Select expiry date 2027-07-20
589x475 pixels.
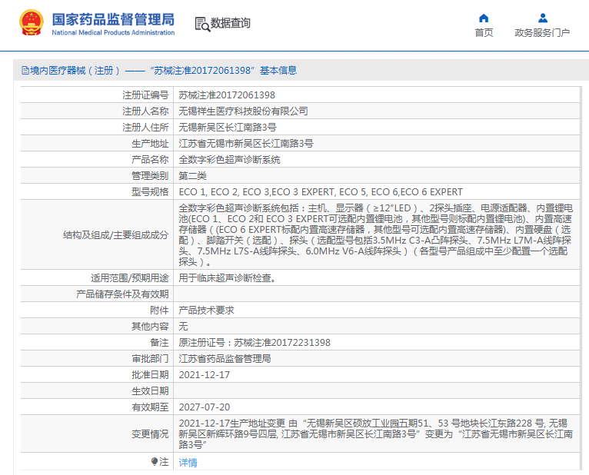205,407
